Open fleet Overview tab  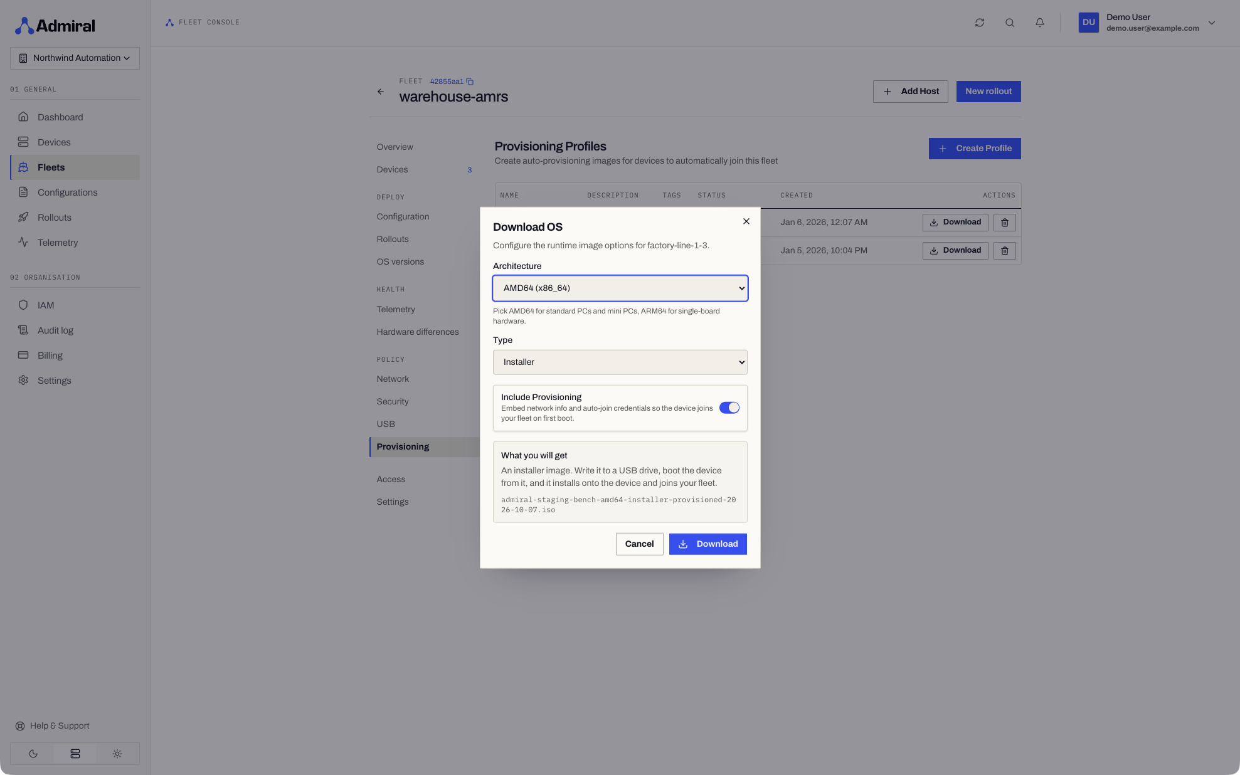coord(425,147)
